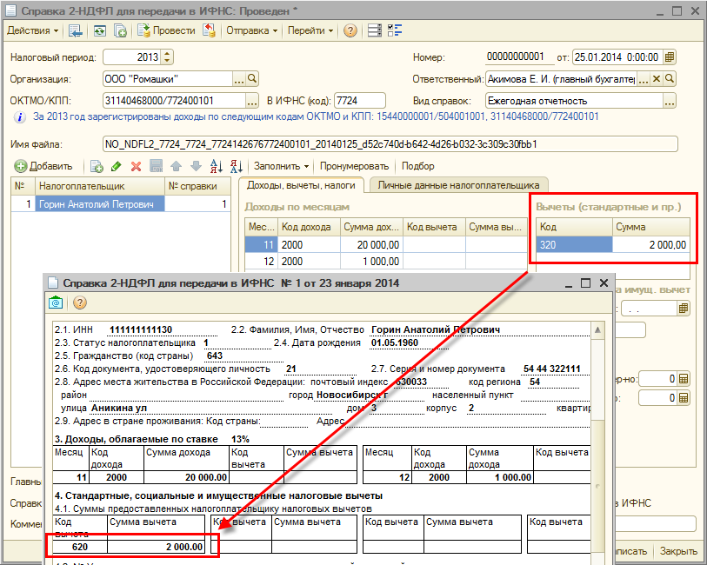Viewport: 707px width, 565px height.
Task: Click the Провести toolbar button
Action: coord(166,30)
